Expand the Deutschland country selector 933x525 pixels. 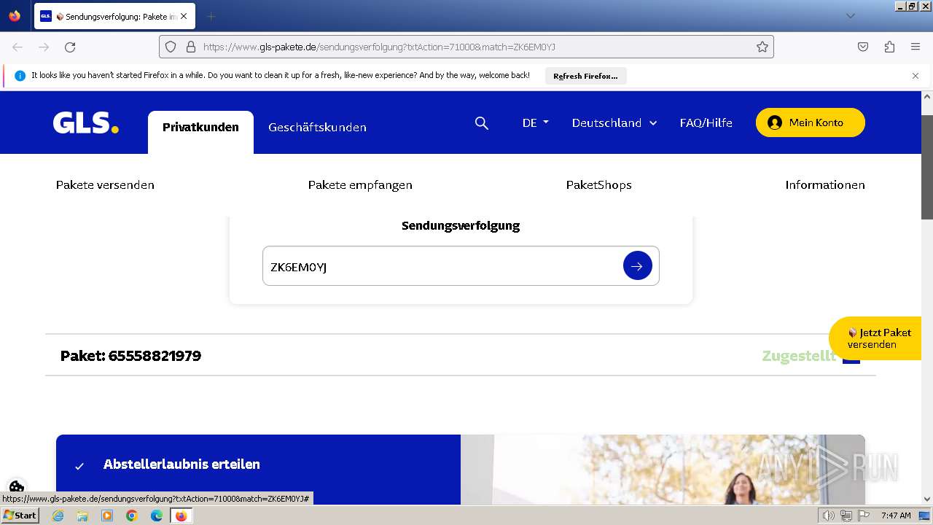[x=614, y=123]
